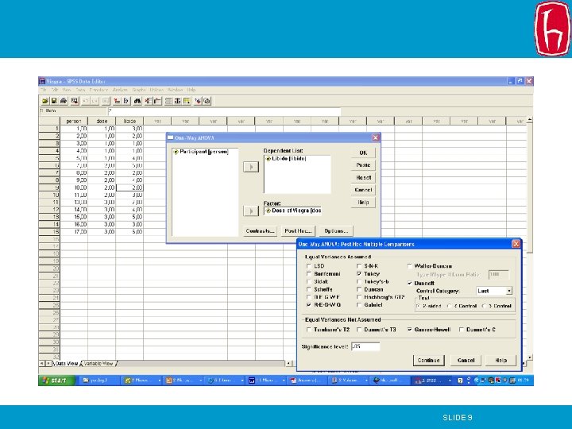Select Libido [libido] in Dependent List
Screen dimensions: 572x429
(286, 159)
